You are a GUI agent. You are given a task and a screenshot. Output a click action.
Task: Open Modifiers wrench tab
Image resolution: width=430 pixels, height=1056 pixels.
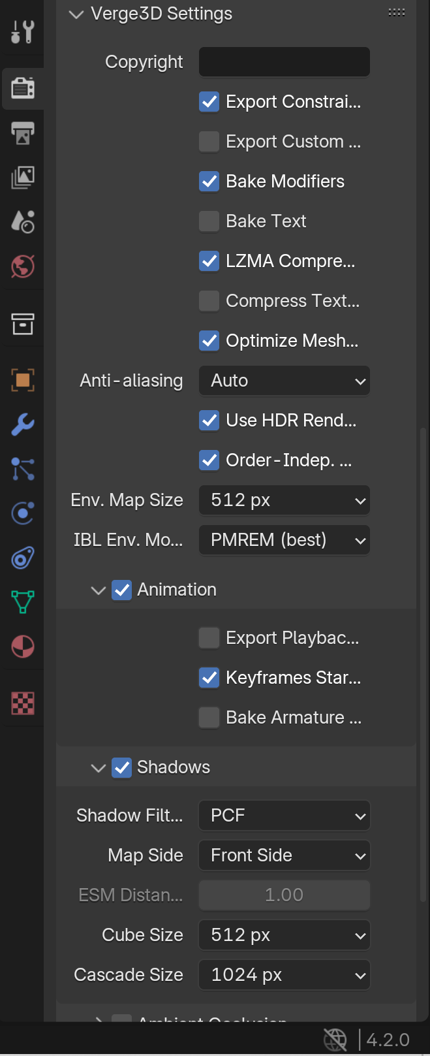[22, 424]
